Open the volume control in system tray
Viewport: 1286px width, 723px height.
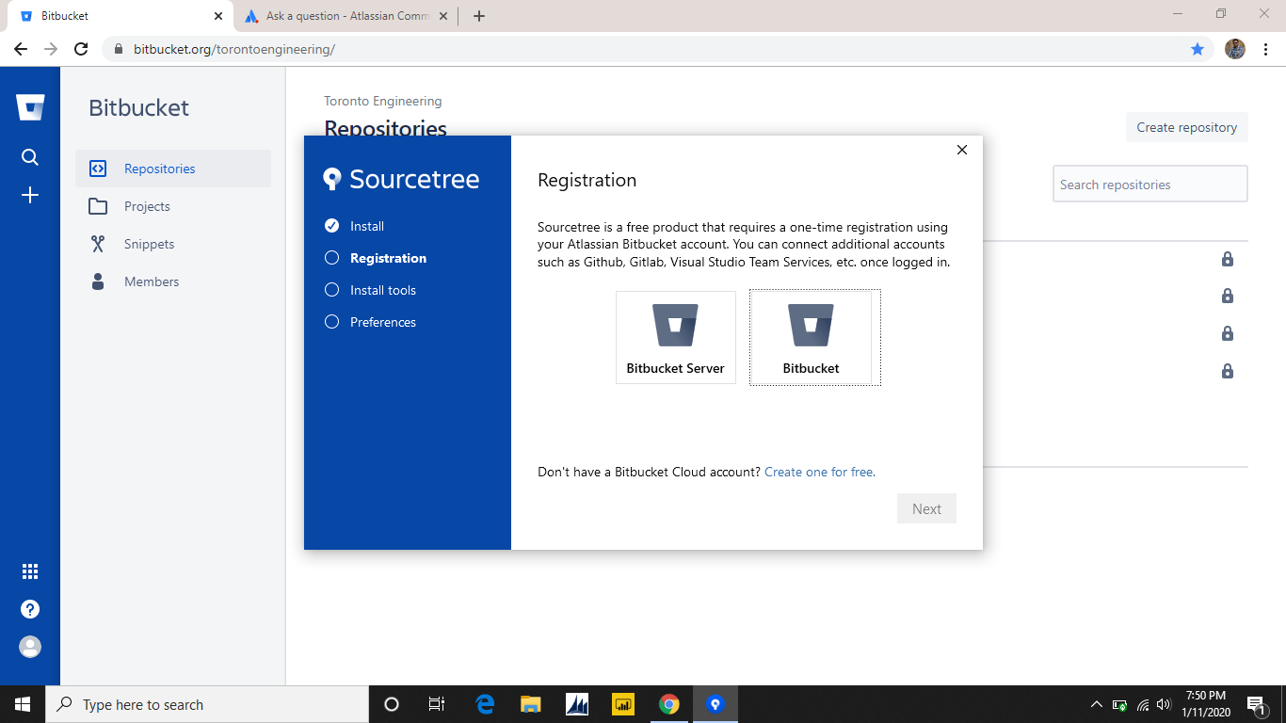click(1164, 704)
